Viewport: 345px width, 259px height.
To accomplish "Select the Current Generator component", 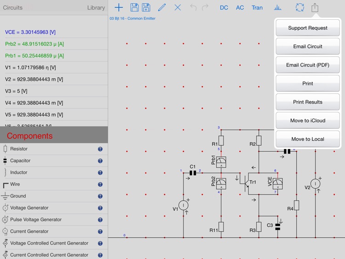I will pos(54,231).
